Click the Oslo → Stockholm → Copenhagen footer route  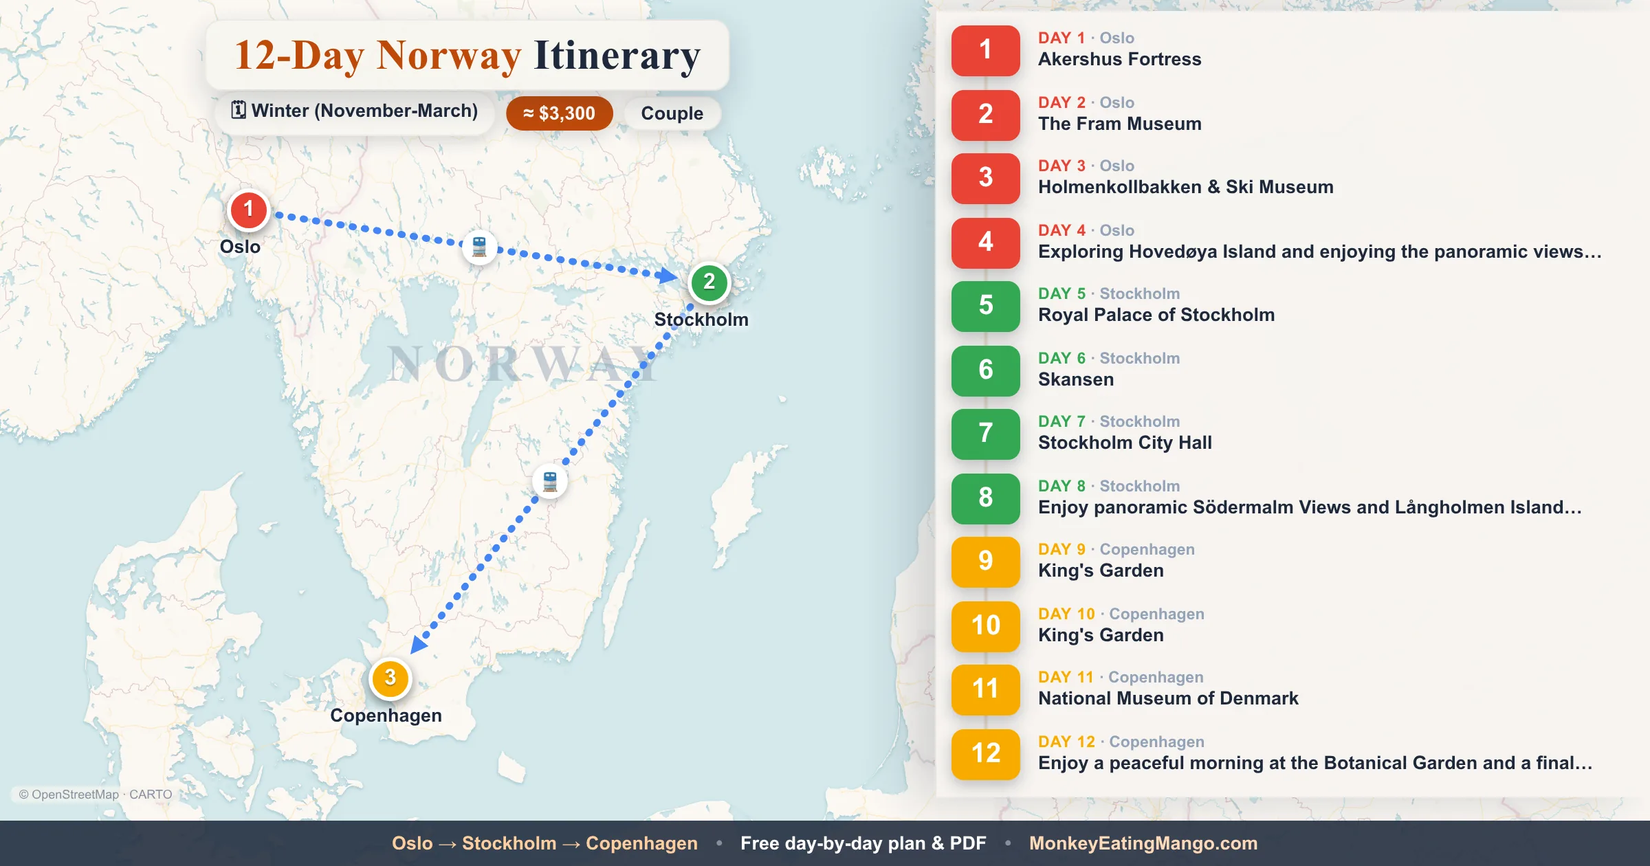(x=544, y=843)
